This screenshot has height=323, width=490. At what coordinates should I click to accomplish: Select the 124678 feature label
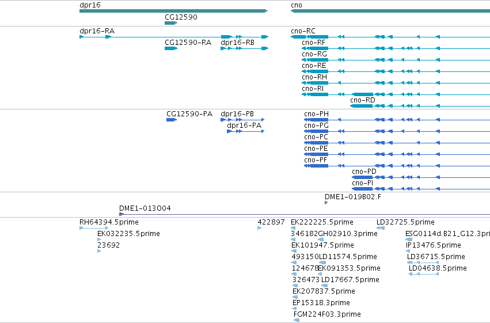(x=305, y=269)
